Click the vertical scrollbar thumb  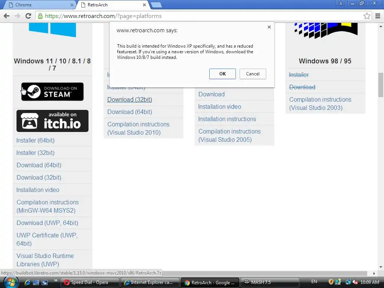381,85
